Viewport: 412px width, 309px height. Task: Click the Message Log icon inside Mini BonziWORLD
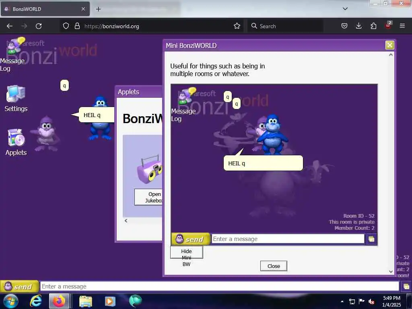point(183,105)
